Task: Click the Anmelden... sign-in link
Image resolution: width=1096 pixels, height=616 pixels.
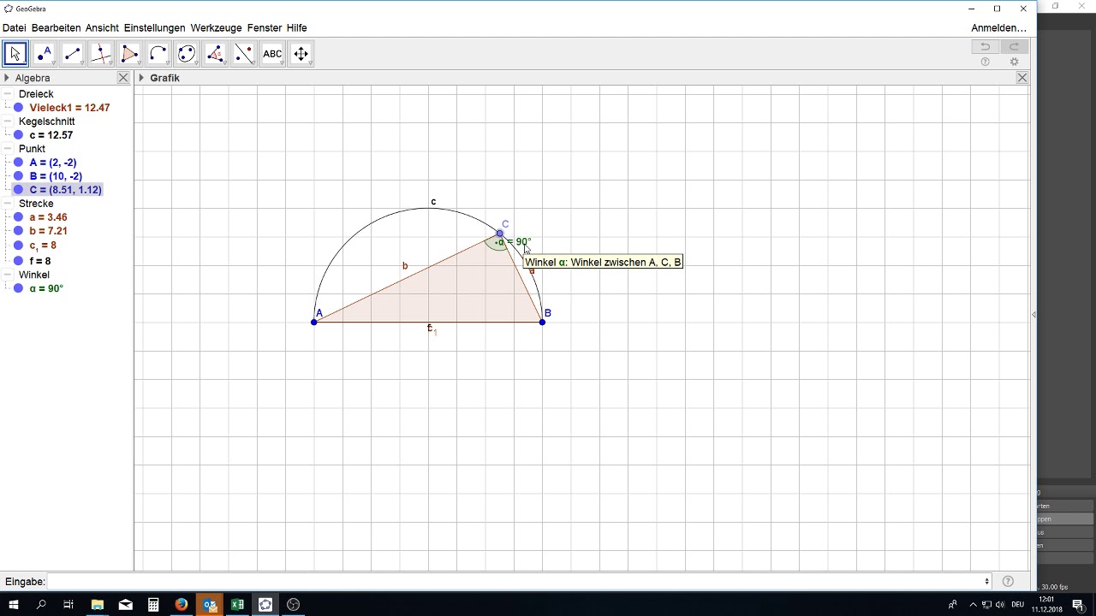Action: point(998,28)
